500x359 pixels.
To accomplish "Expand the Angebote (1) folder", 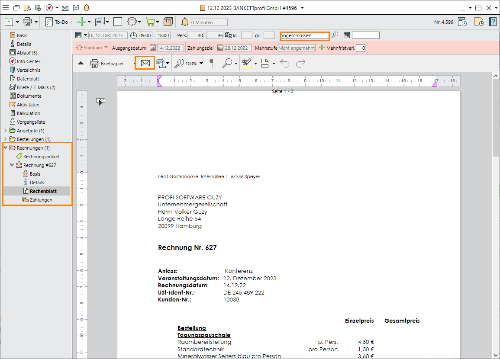I will click(5, 131).
